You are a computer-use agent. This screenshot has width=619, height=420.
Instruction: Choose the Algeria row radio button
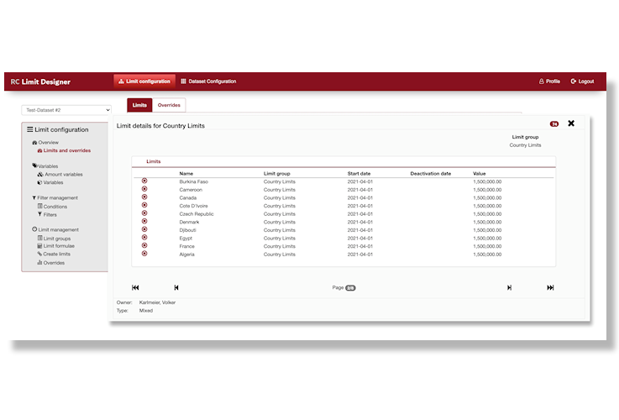point(144,254)
